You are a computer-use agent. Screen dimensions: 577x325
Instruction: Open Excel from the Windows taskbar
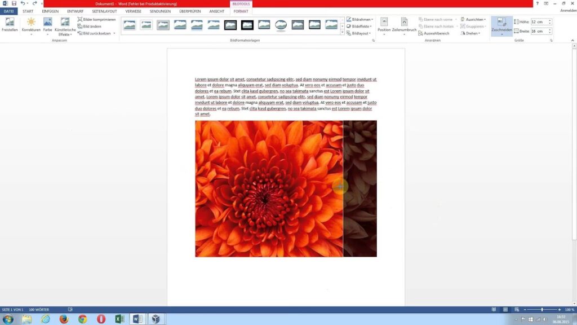click(x=119, y=319)
